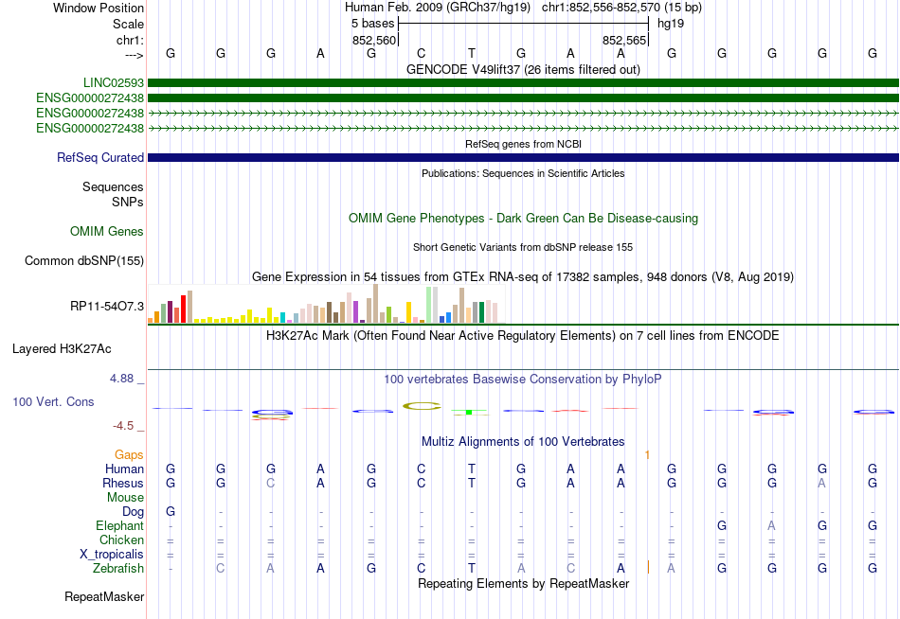The height and width of the screenshot is (619, 900).
Task: Open the RefSeq Curated track label
Action: pyautogui.click(x=99, y=157)
